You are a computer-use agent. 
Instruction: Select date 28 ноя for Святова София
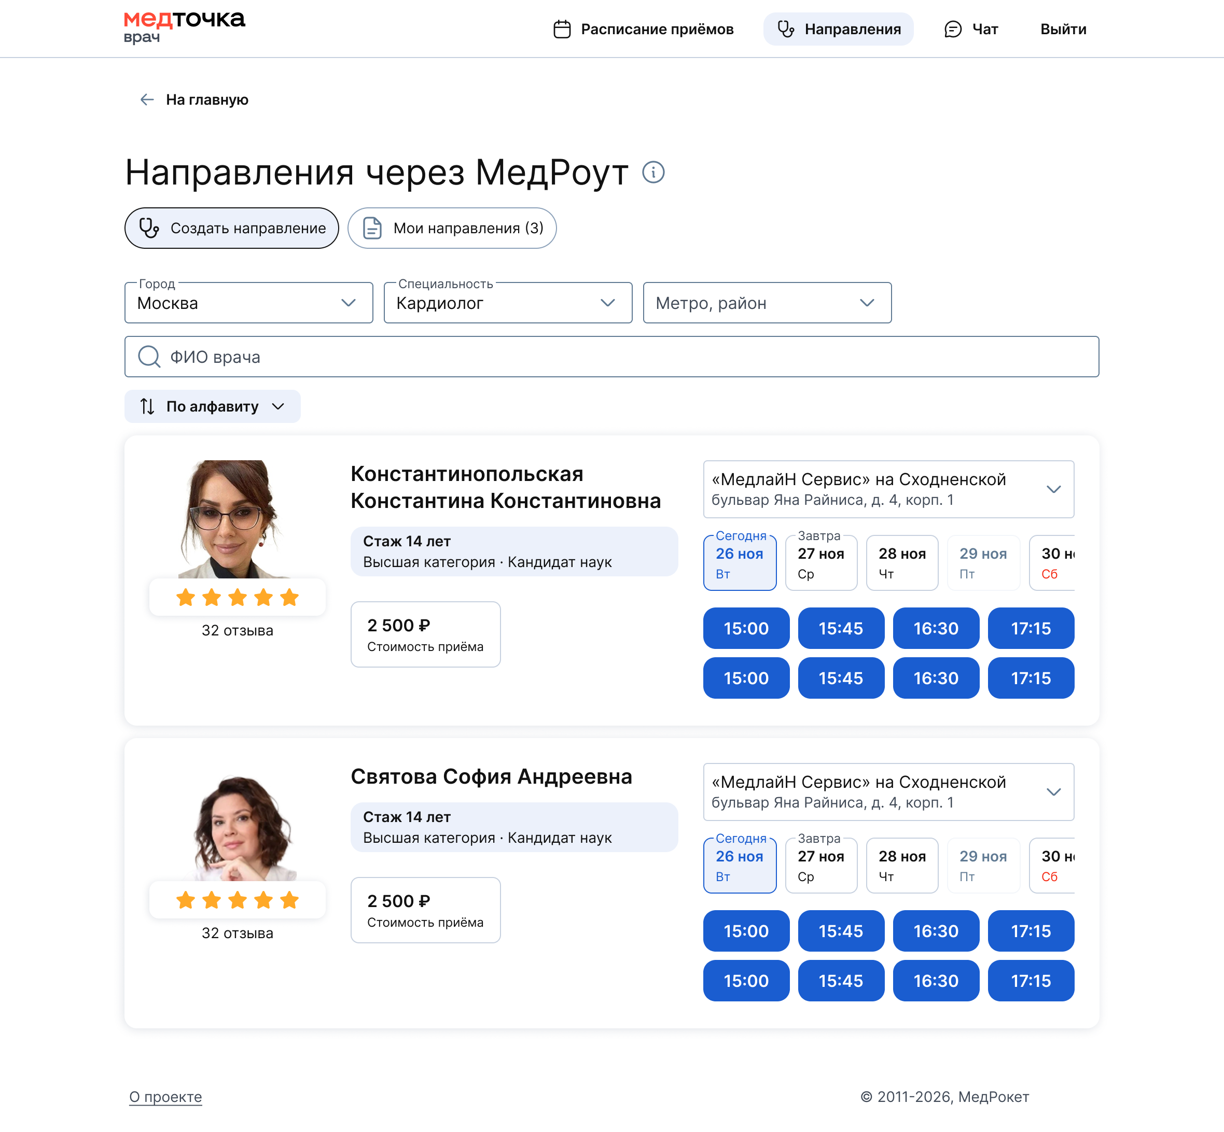click(901, 865)
